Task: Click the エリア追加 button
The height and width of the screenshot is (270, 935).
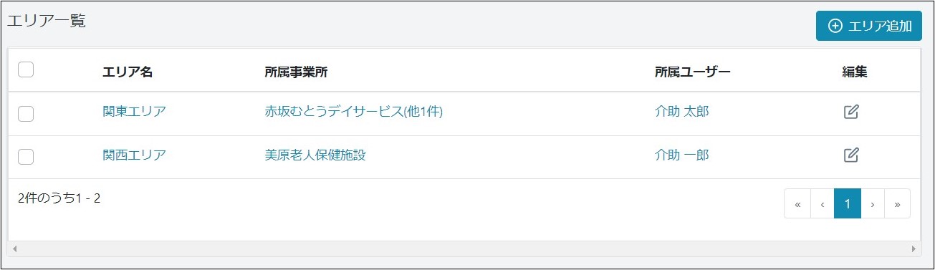Action: (x=868, y=26)
